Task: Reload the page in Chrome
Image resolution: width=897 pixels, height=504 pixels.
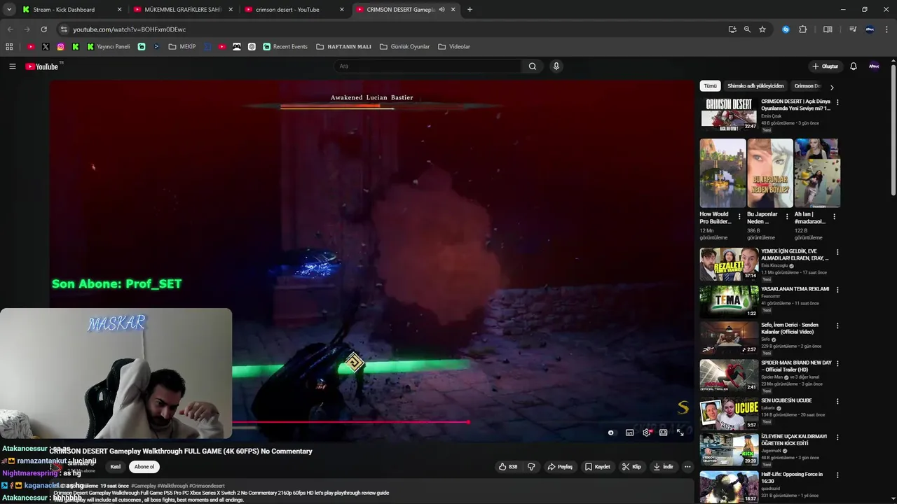Action: (x=43, y=29)
